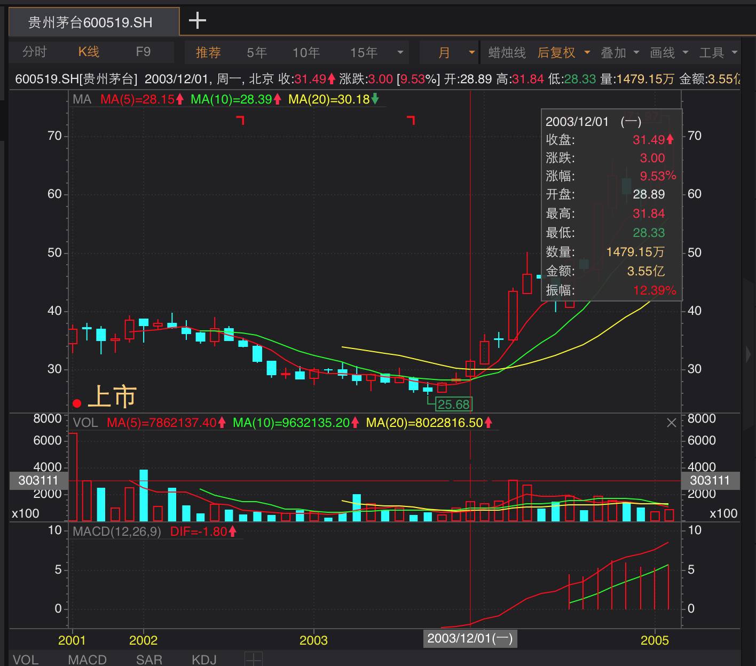Click the 2005 year label on the time axis

(655, 640)
